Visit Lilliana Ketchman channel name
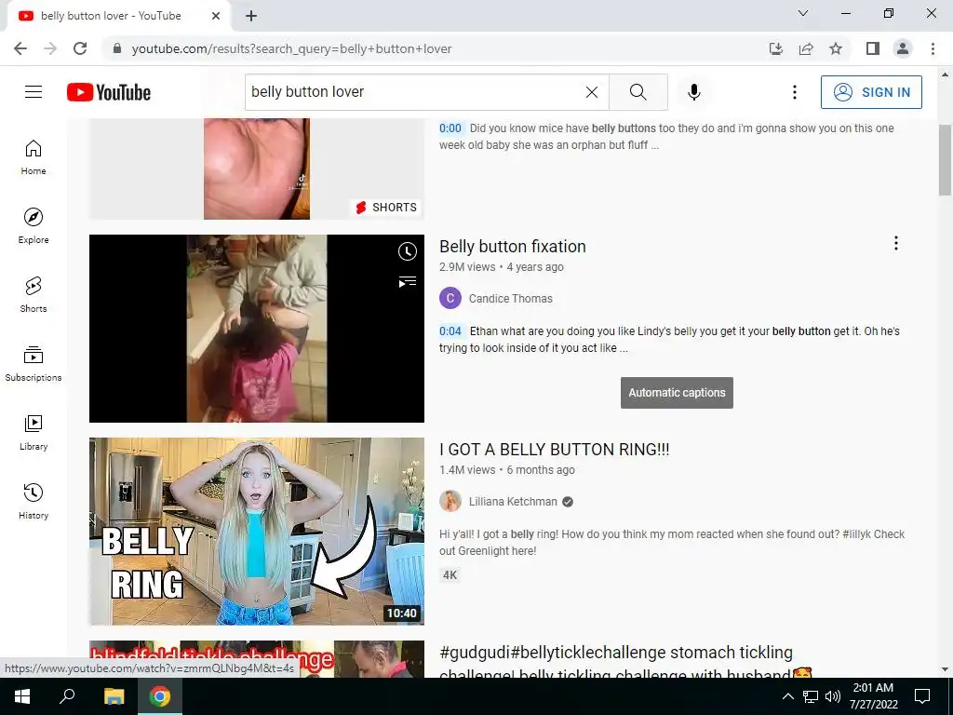This screenshot has width=953, height=715. coord(513,502)
